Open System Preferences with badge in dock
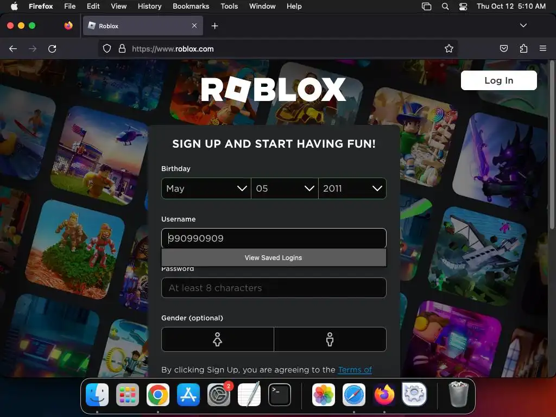 click(x=219, y=394)
